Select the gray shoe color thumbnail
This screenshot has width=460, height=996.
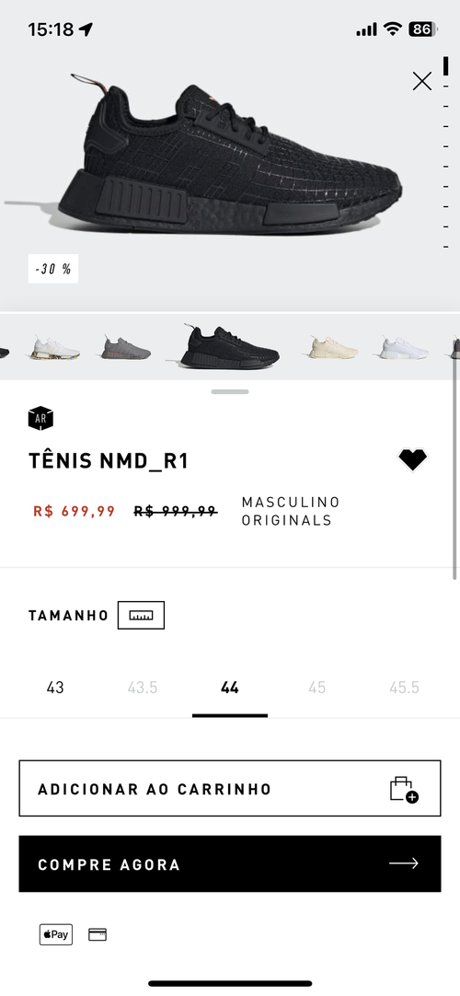coord(126,348)
